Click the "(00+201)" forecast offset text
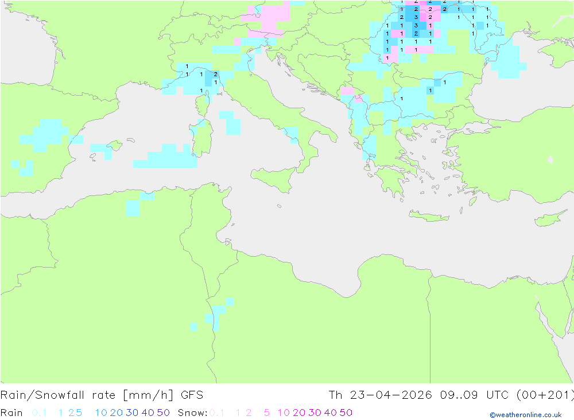Screen dimensions: 574x420 click(545, 395)
